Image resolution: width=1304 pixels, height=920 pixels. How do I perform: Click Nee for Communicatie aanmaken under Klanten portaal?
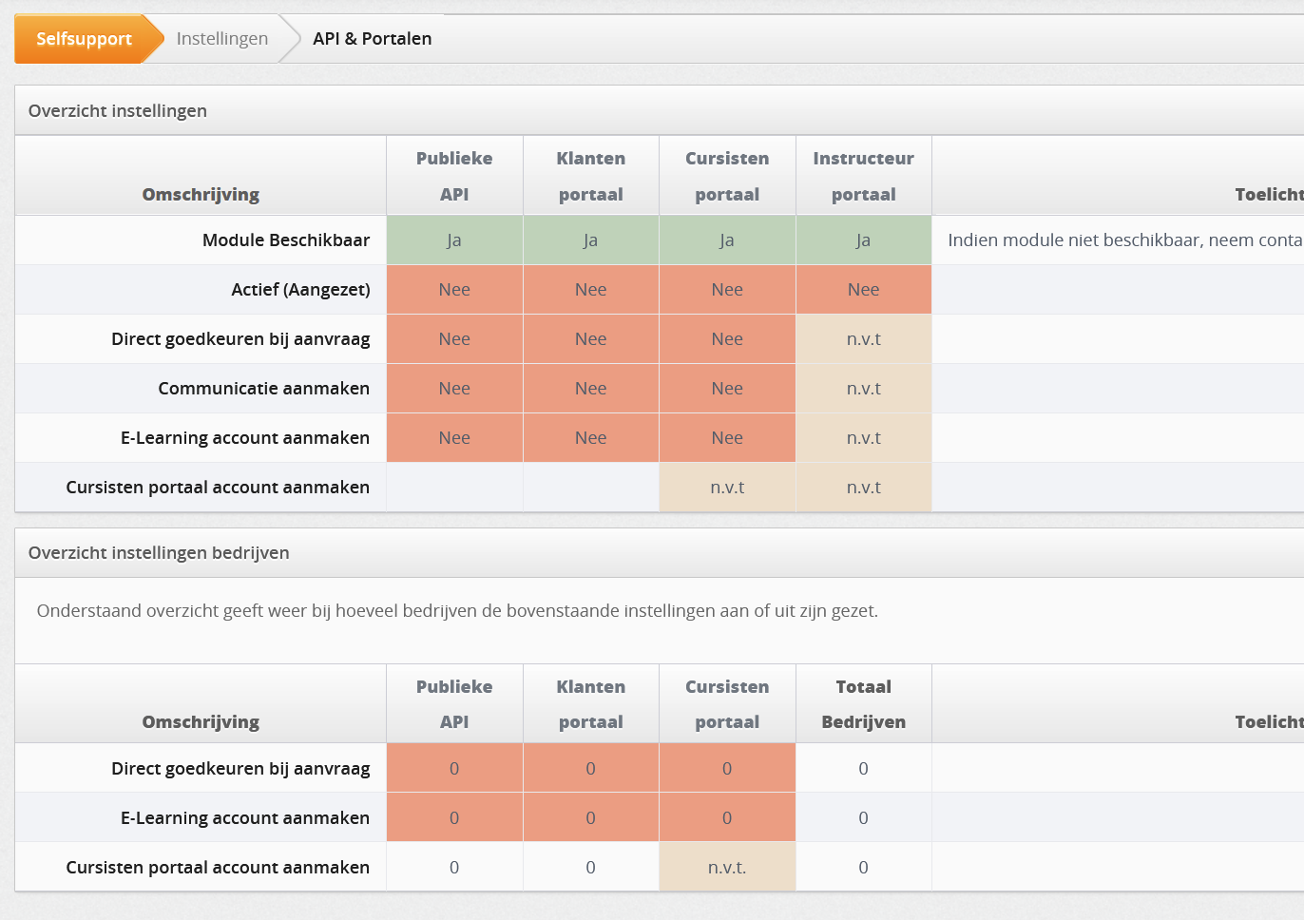tap(590, 389)
